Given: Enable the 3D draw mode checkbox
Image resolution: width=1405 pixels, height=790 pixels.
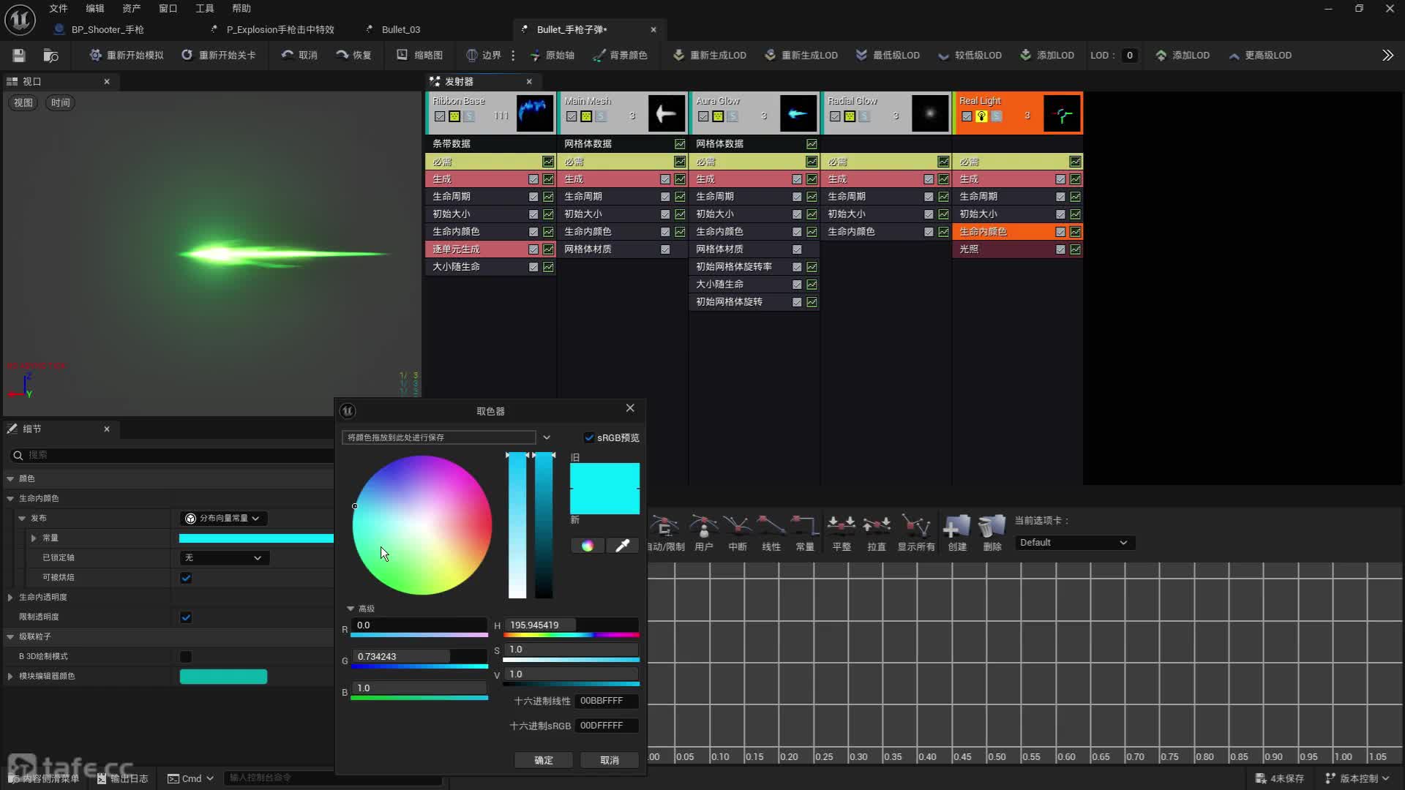Looking at the screenshot, I should (x=186, y=657).
